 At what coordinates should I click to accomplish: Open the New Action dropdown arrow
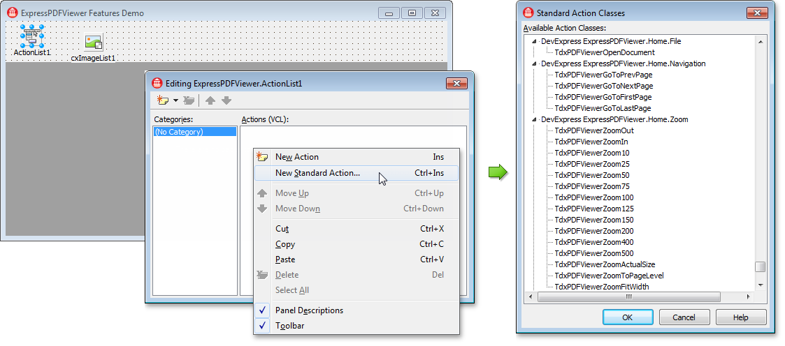(175, 100)
